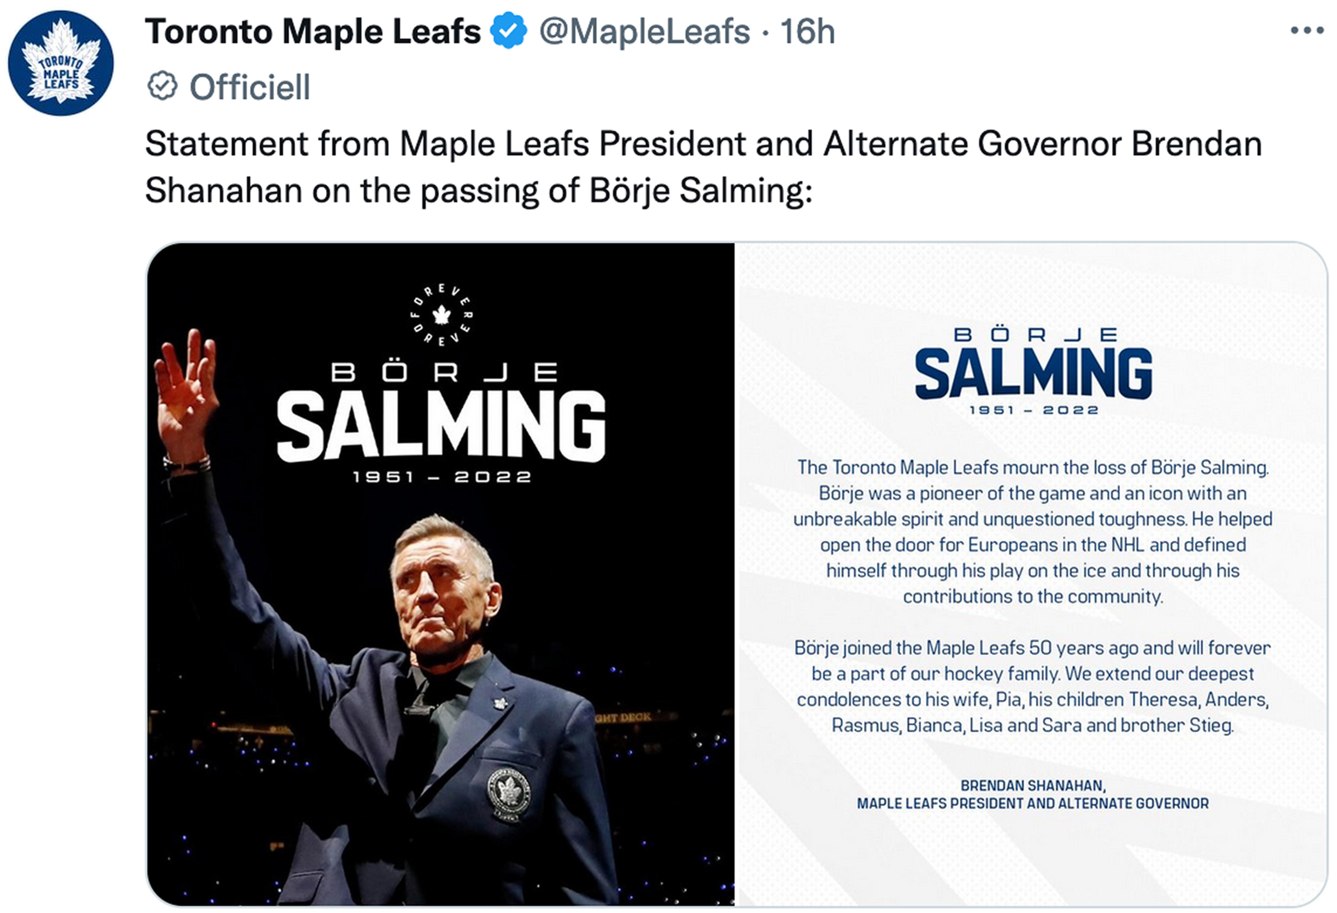Click the small leaf lapel pin
1337x913 pixels.
(x=500, y=703)
